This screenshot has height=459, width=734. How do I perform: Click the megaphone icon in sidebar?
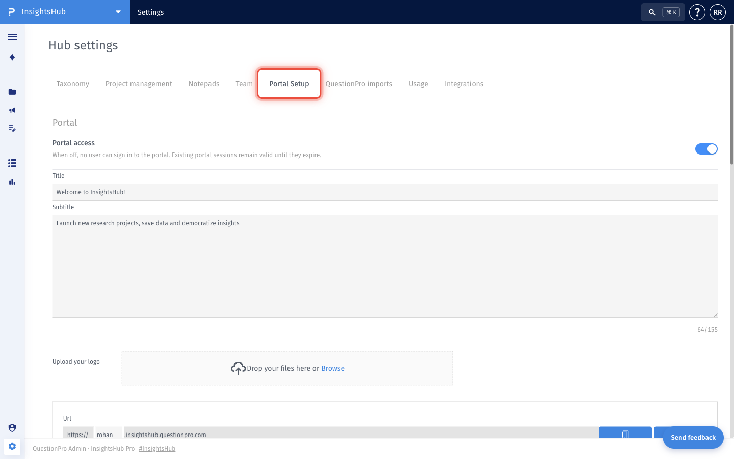[12, 110]
